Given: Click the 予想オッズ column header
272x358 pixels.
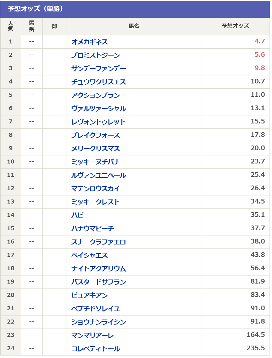Looking at the screenshot, I should (x=235, y=26).
